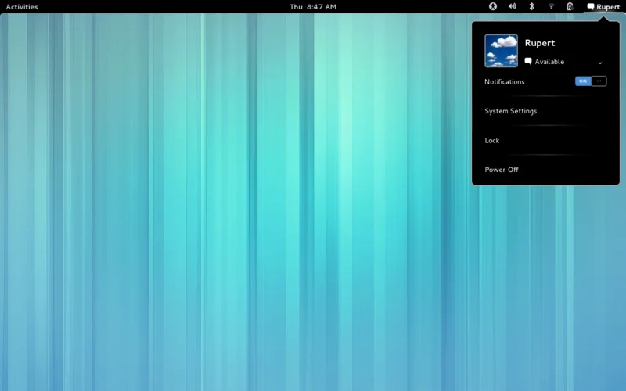The image size is (626, 391).
Task: Click the volume speaker icon
Action: coord(512,6)
